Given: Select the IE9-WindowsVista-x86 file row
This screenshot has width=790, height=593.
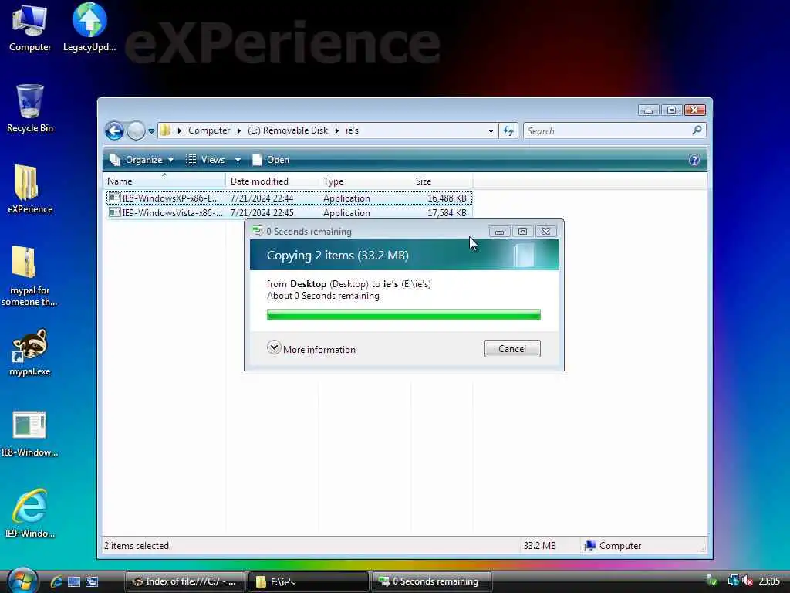Looking at the screenshot, I should click(289, 213).
